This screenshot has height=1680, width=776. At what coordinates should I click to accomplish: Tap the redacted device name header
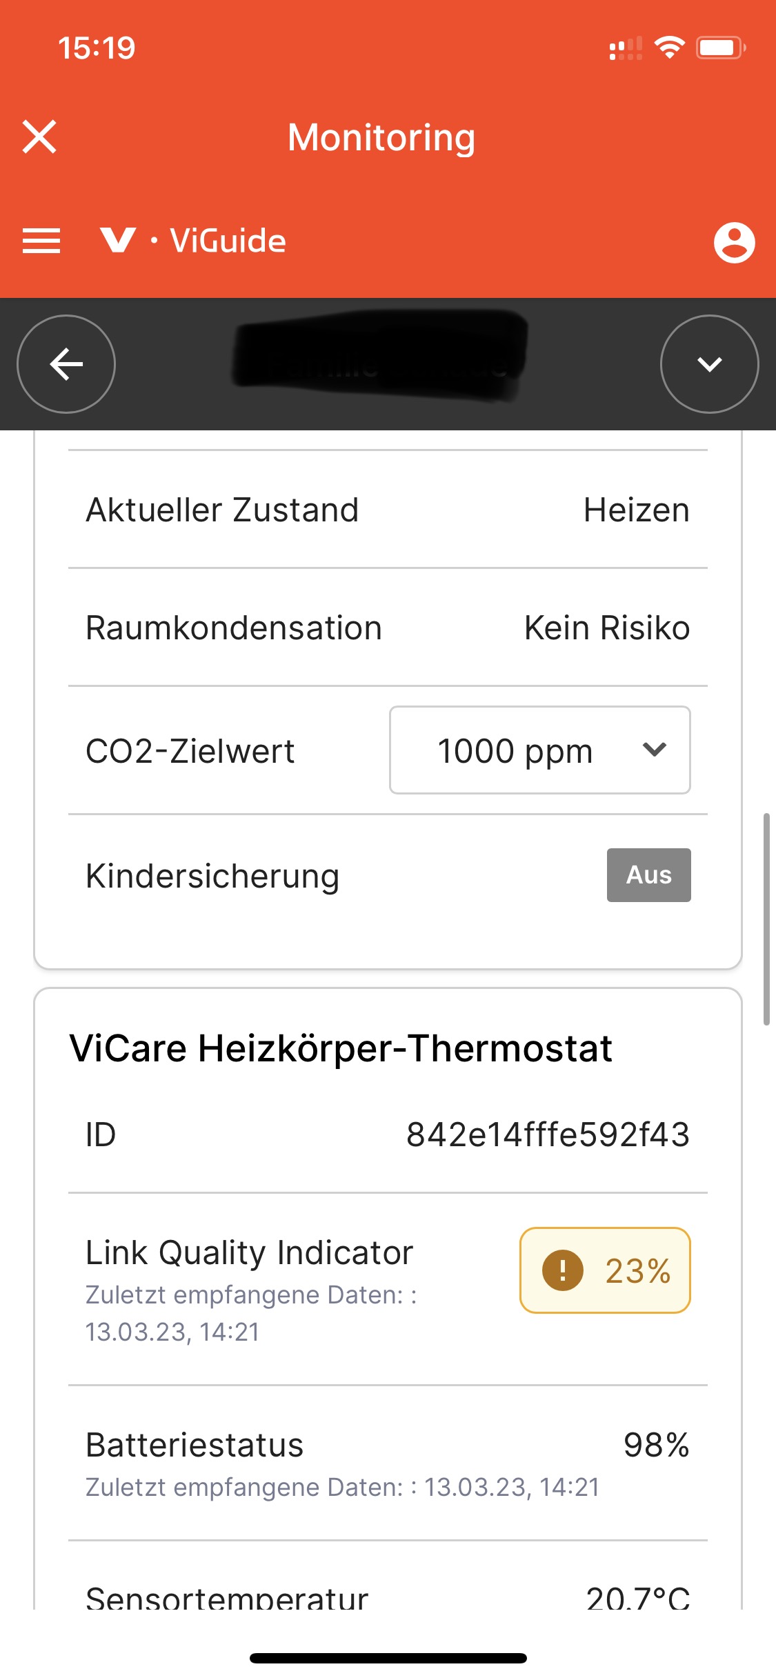click(x=381, y=356)
